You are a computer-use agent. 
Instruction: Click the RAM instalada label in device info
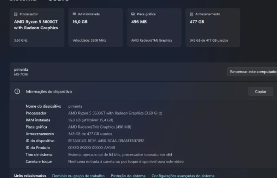[x=38, y=120]
